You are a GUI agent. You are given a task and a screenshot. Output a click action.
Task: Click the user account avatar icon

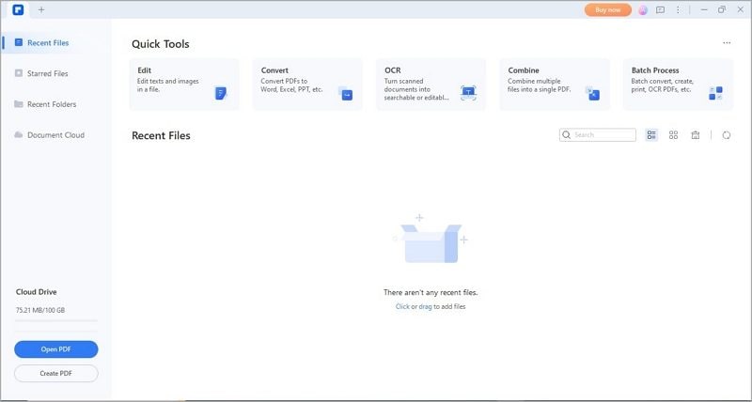(643, 10)
